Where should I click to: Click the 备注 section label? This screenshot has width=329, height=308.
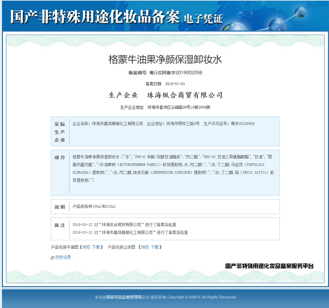click(60, 225)
